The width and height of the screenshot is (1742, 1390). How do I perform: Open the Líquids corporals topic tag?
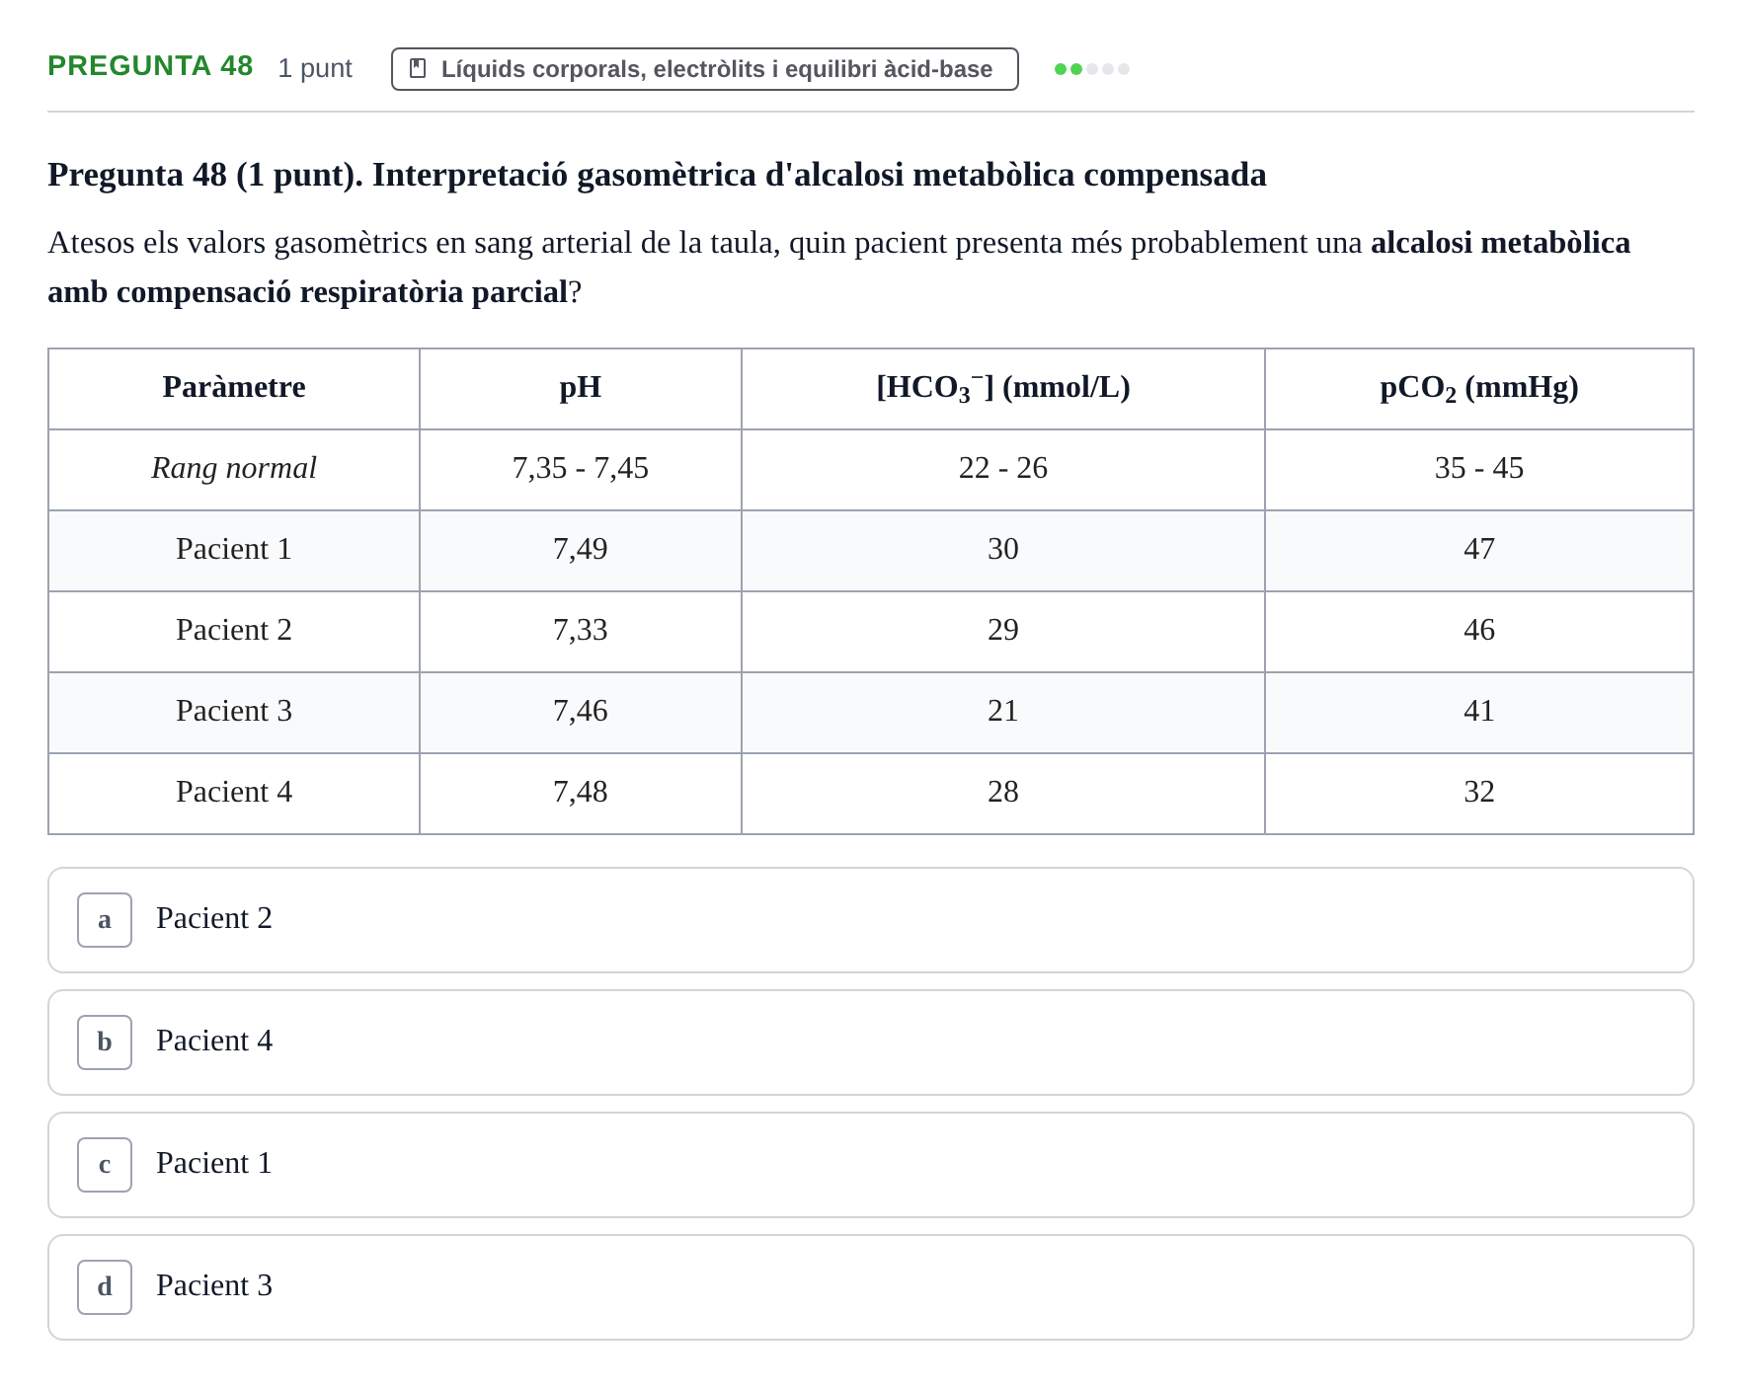704,69
